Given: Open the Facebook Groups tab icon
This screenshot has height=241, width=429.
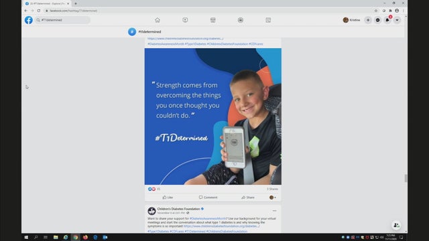Looking at the screenshot, I should (x=241, y=20).
